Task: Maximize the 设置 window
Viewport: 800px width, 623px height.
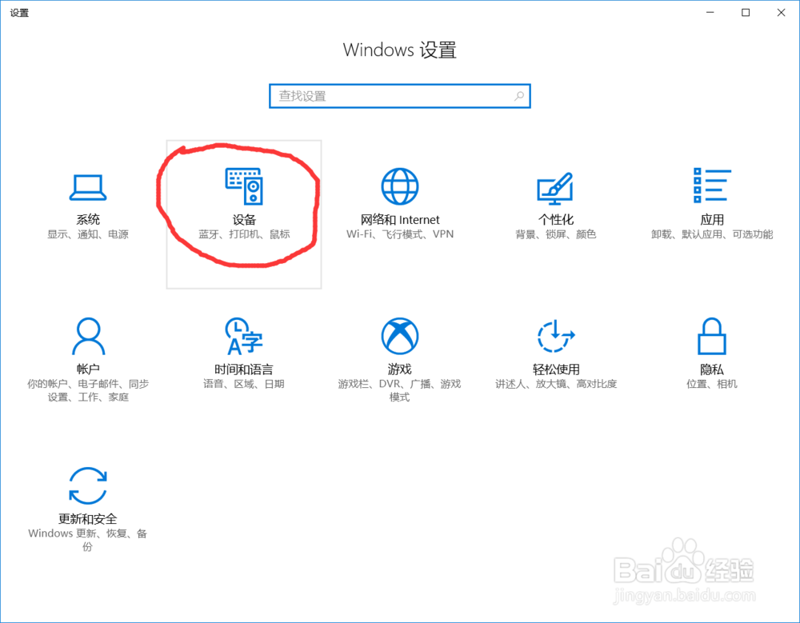Action: point(746,12)
